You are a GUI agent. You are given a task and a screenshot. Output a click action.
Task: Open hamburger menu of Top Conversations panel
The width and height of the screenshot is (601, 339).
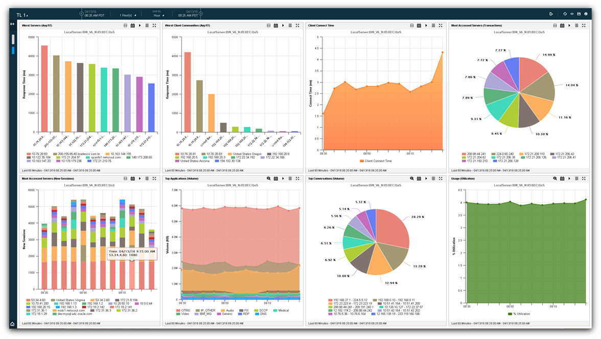433,179
